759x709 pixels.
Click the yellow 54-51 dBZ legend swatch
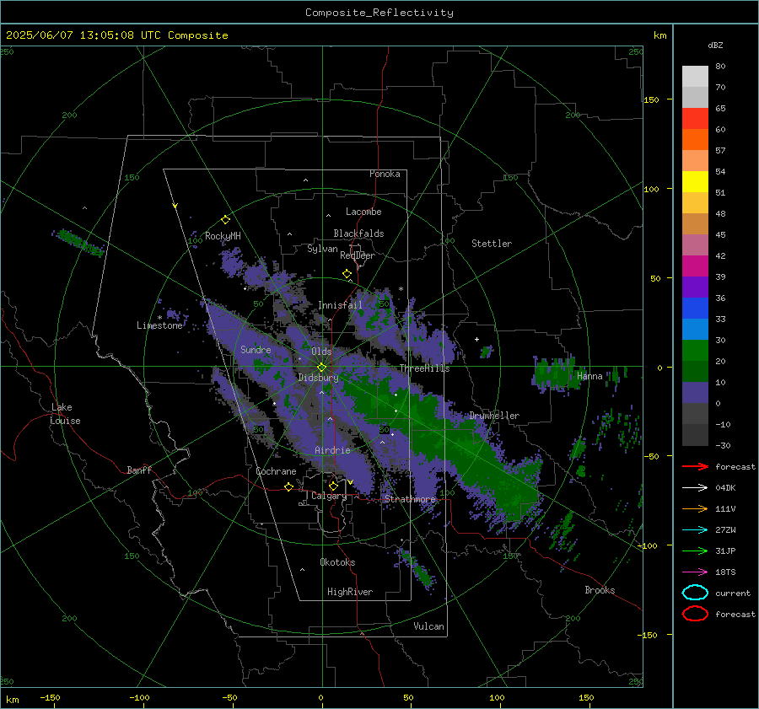point(695,182)
